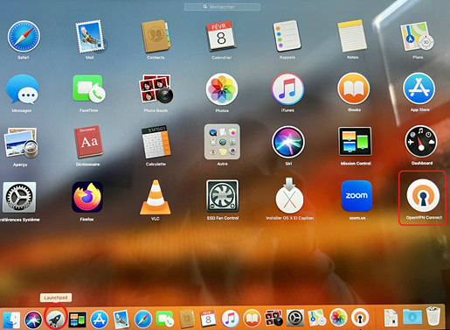
Task: Click Finder in the Dock
Action: [11, 319]
